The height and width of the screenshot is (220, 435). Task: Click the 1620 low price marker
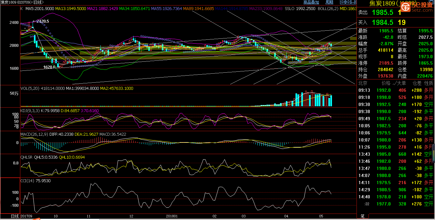[49, 67]
